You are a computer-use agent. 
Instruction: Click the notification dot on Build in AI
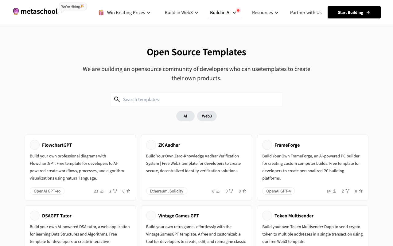[238, 10]
